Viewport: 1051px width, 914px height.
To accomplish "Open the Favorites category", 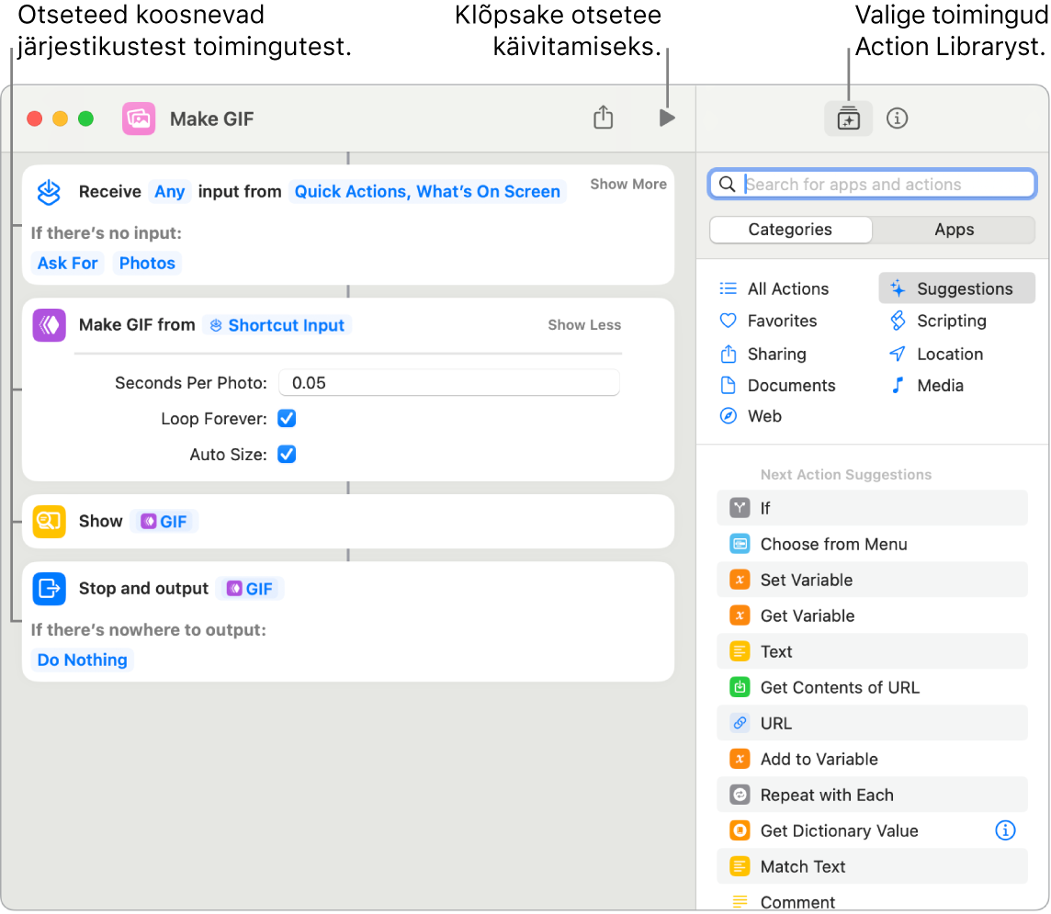I will (x=781, y=321).
